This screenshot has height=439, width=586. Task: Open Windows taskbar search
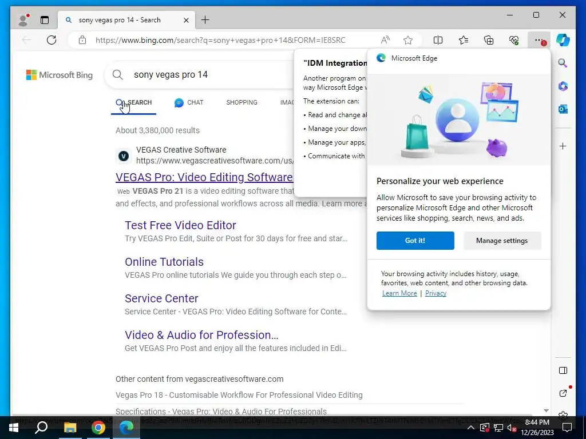pos(41,428)
